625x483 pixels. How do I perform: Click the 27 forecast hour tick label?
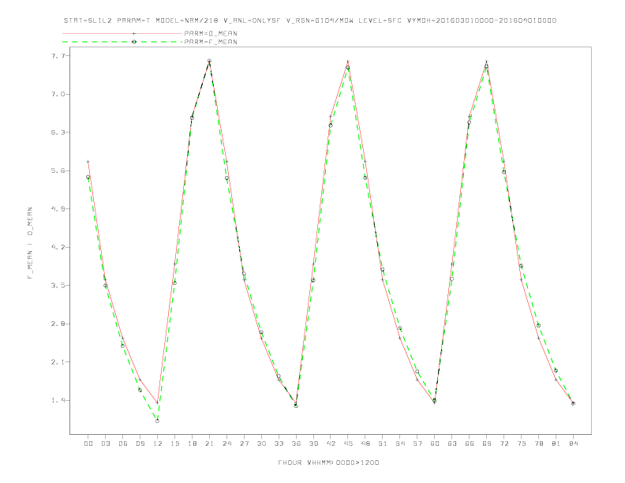coord(244,444)
